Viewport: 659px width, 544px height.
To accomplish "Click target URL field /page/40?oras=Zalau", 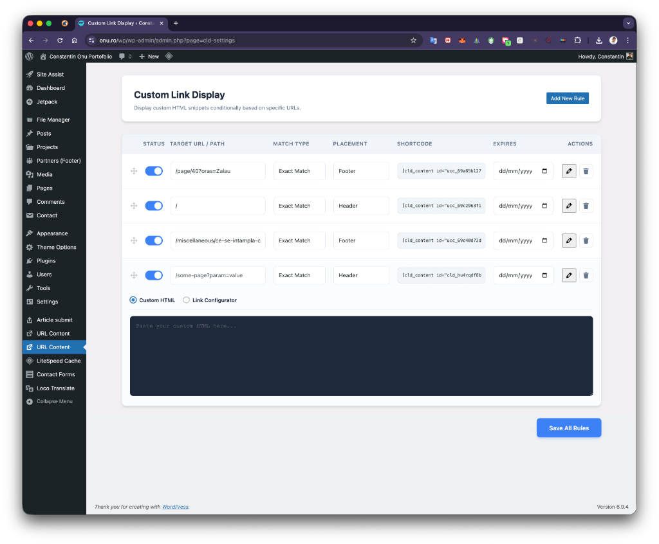I will coord(218,171).
